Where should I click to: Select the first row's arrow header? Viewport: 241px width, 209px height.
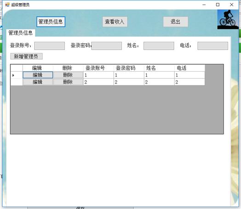pos(17,75)
